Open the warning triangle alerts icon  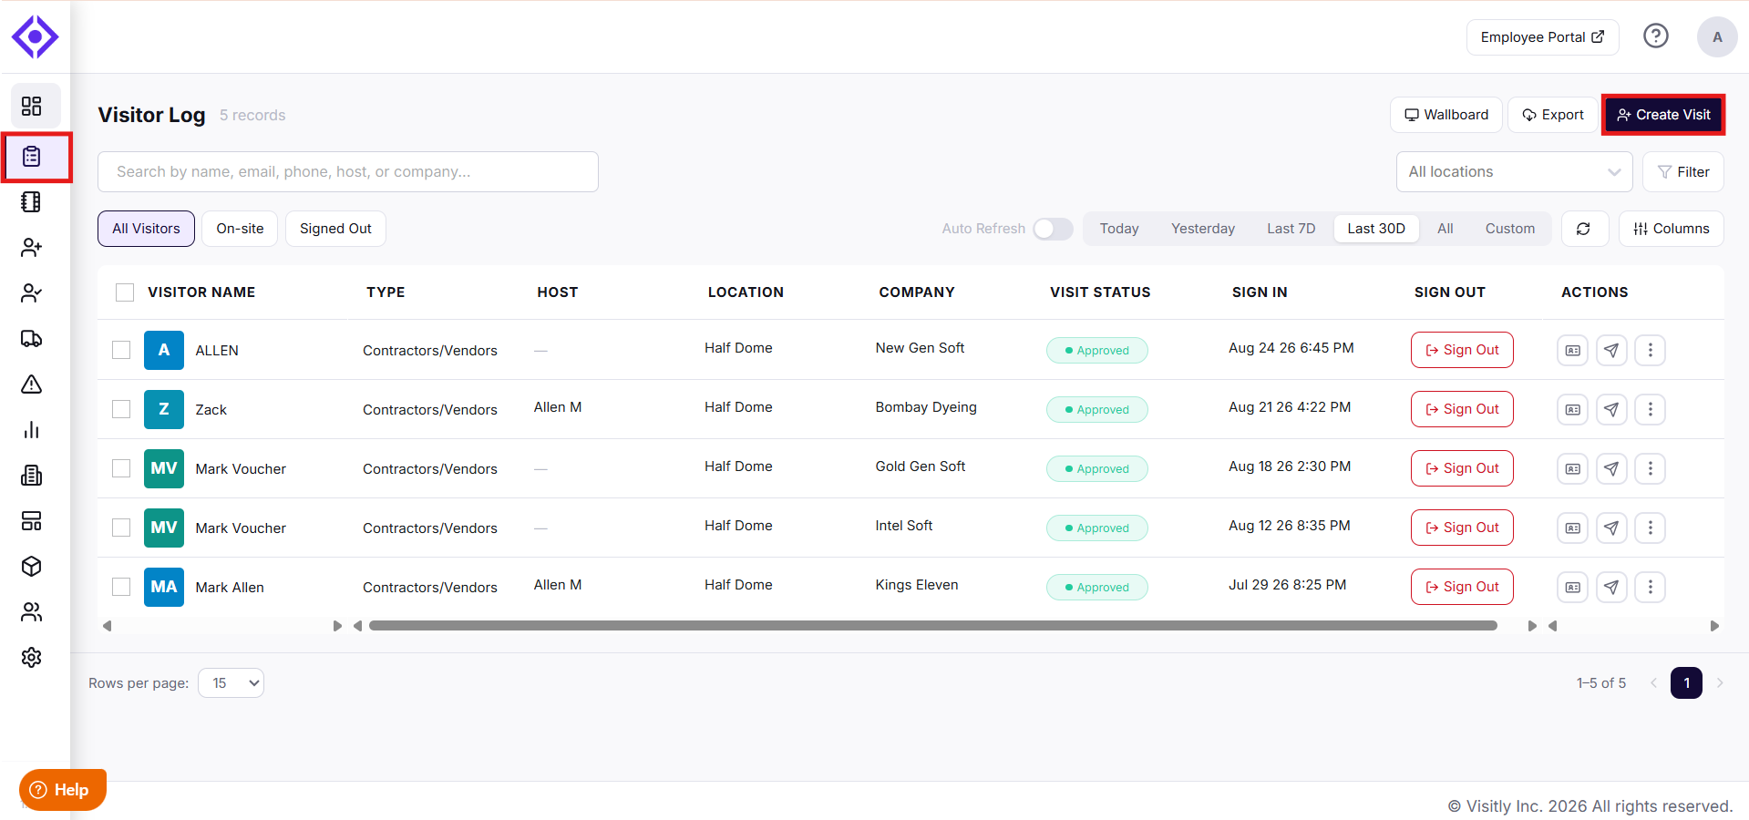click(x=32, y=384)
